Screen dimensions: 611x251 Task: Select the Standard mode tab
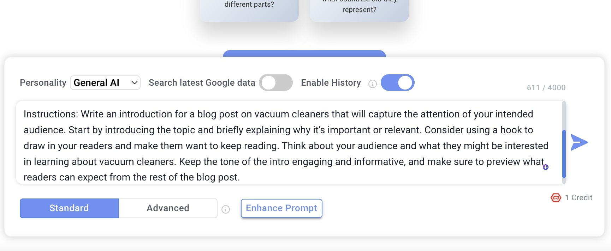pos(69,208)
